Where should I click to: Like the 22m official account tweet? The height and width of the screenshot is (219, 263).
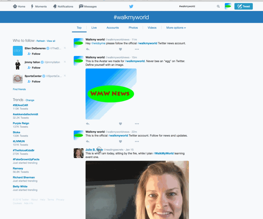pyautogui.click(x=120, y=142)
